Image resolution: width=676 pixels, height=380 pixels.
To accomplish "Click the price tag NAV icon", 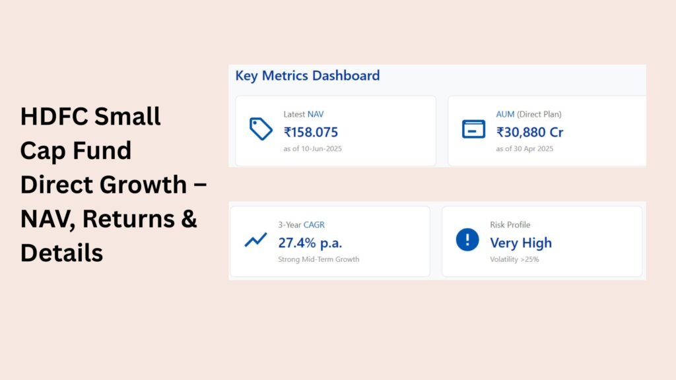I will pos(261,129).
